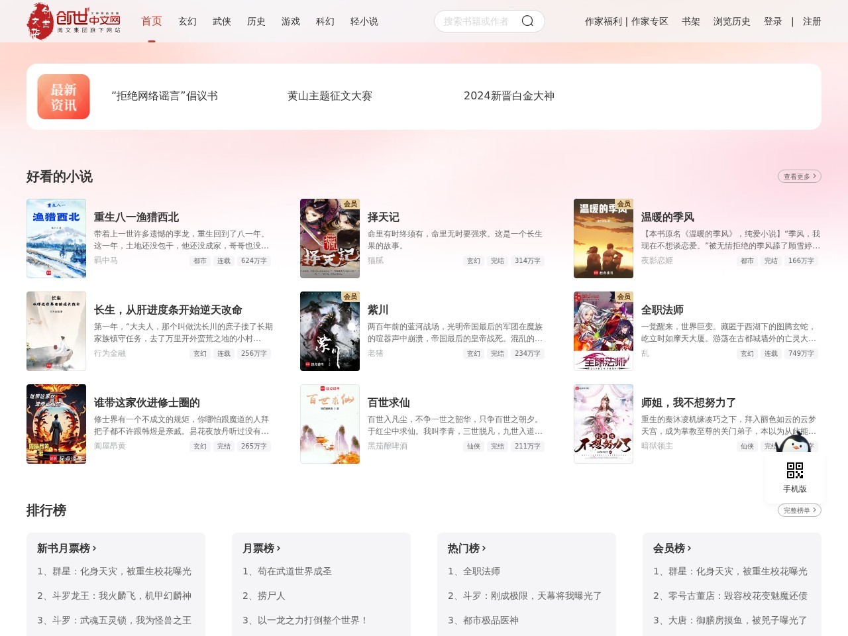Click the 最新资讯 badge icon
848x636 pixels.
[x=63, y=96]
